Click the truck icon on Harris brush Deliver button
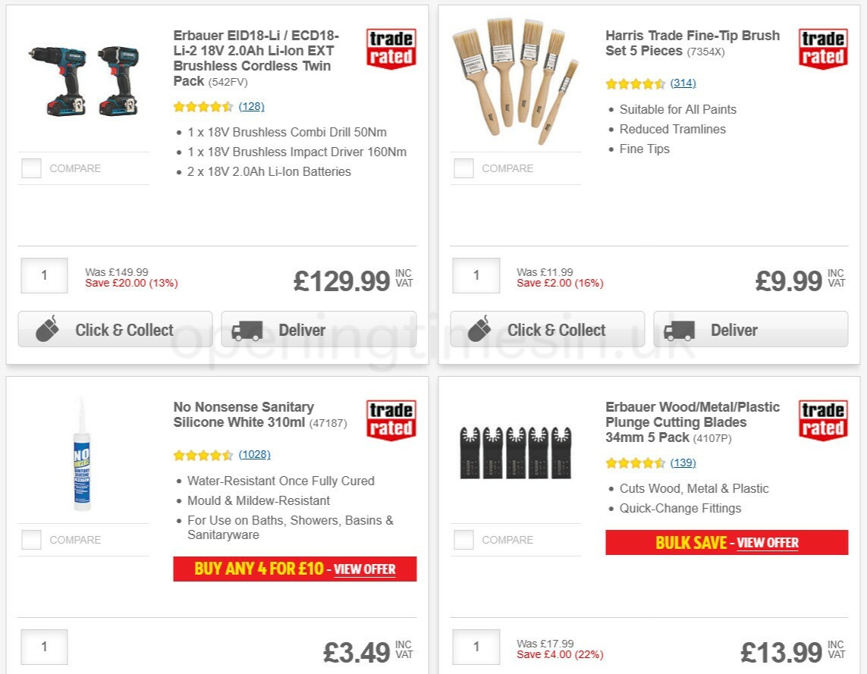 pos(680,329)
